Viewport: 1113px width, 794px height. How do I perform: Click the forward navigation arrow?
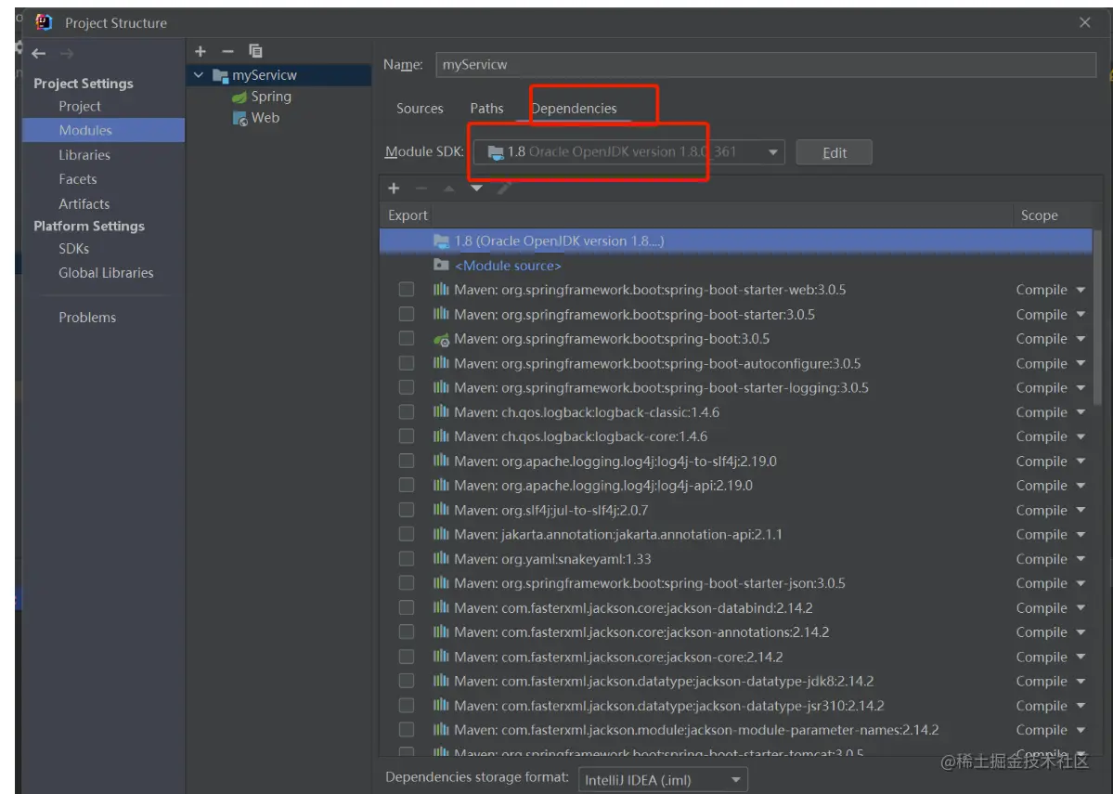67,53
